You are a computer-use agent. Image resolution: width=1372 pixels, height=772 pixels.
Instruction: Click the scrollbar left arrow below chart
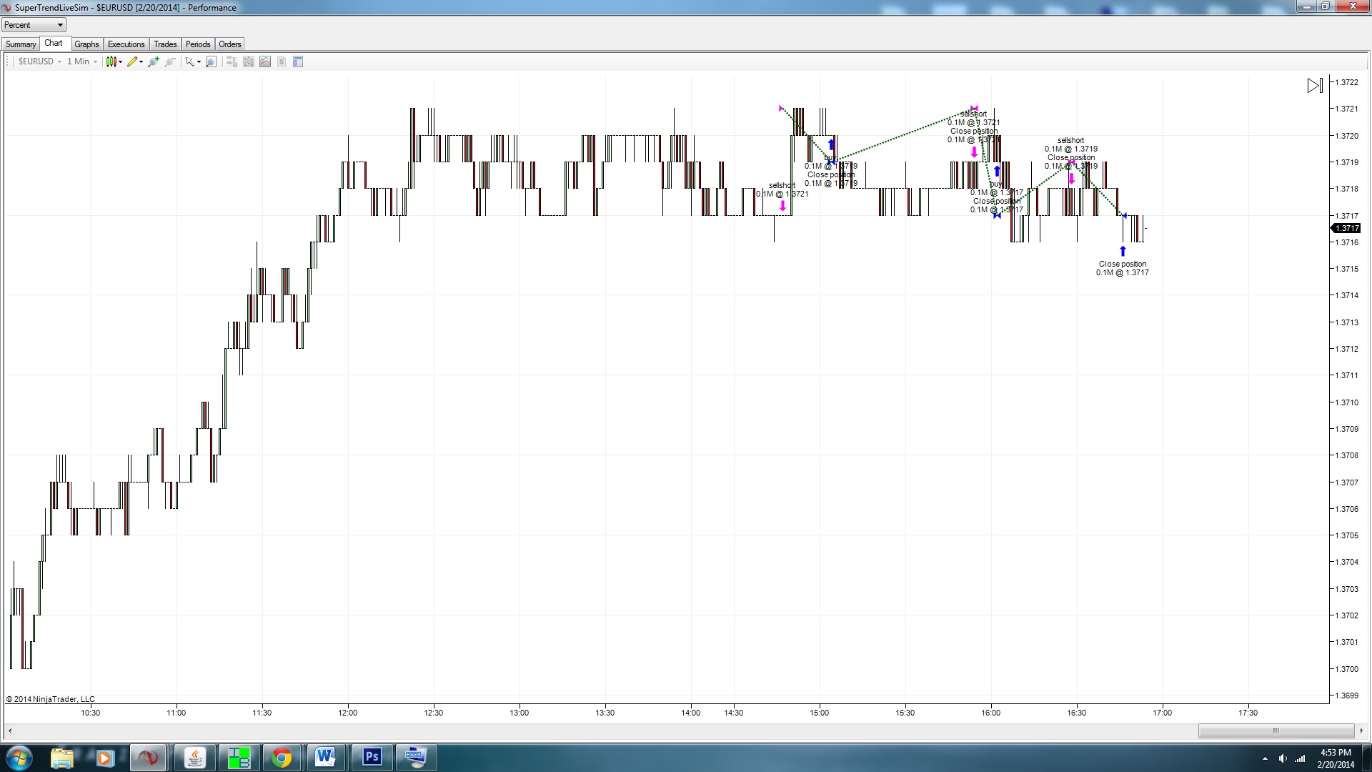pos(9,731)
